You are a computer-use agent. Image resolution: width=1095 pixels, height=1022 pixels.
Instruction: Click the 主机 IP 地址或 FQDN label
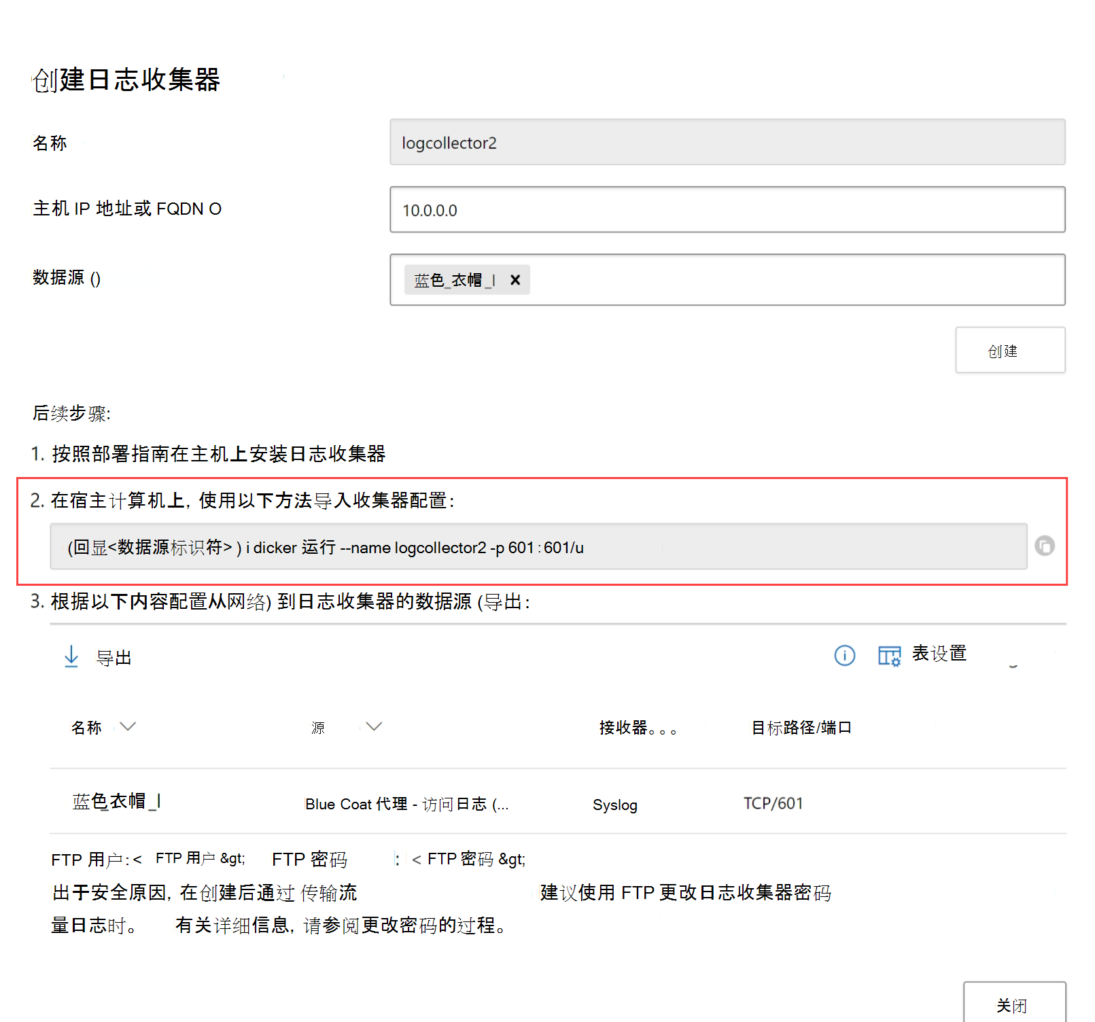tap(127, 209)
